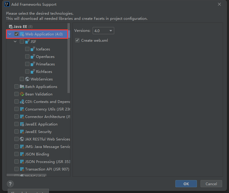This screenshot has height=193, width=229.
Task: Click the IntelliJ IDEA logo icon
Action: tap(7, 4)
